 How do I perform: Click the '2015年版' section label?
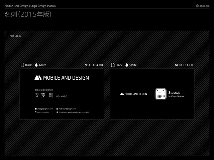click(x=15, y=36)
